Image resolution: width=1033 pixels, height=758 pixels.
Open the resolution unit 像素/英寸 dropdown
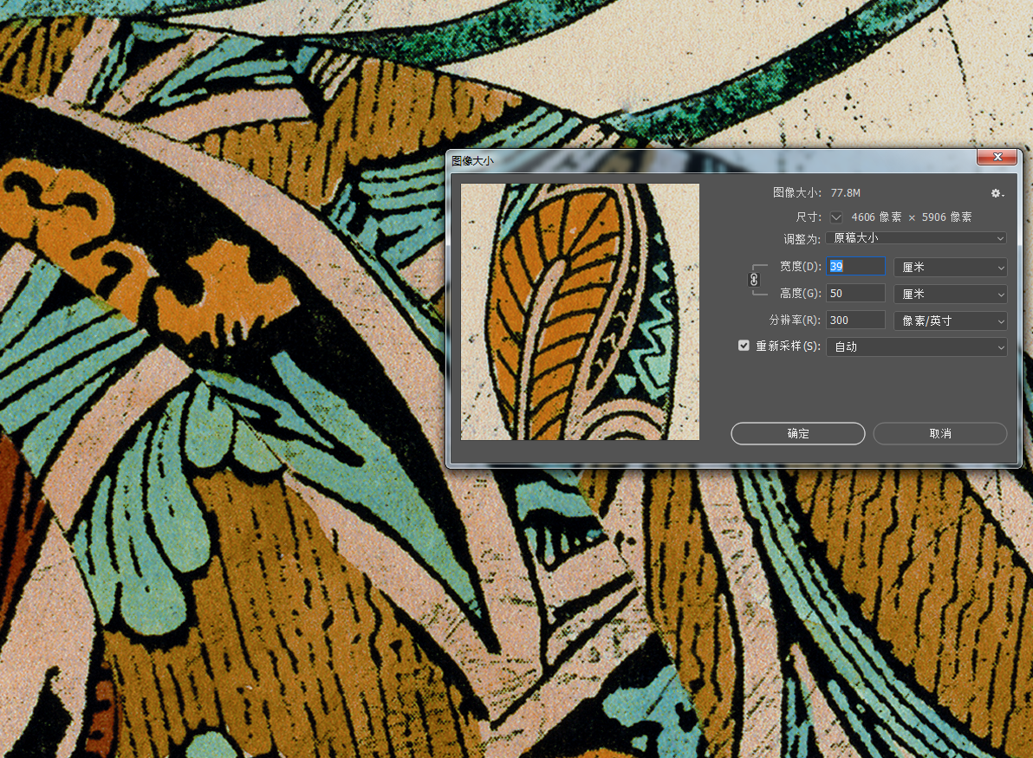950,321
